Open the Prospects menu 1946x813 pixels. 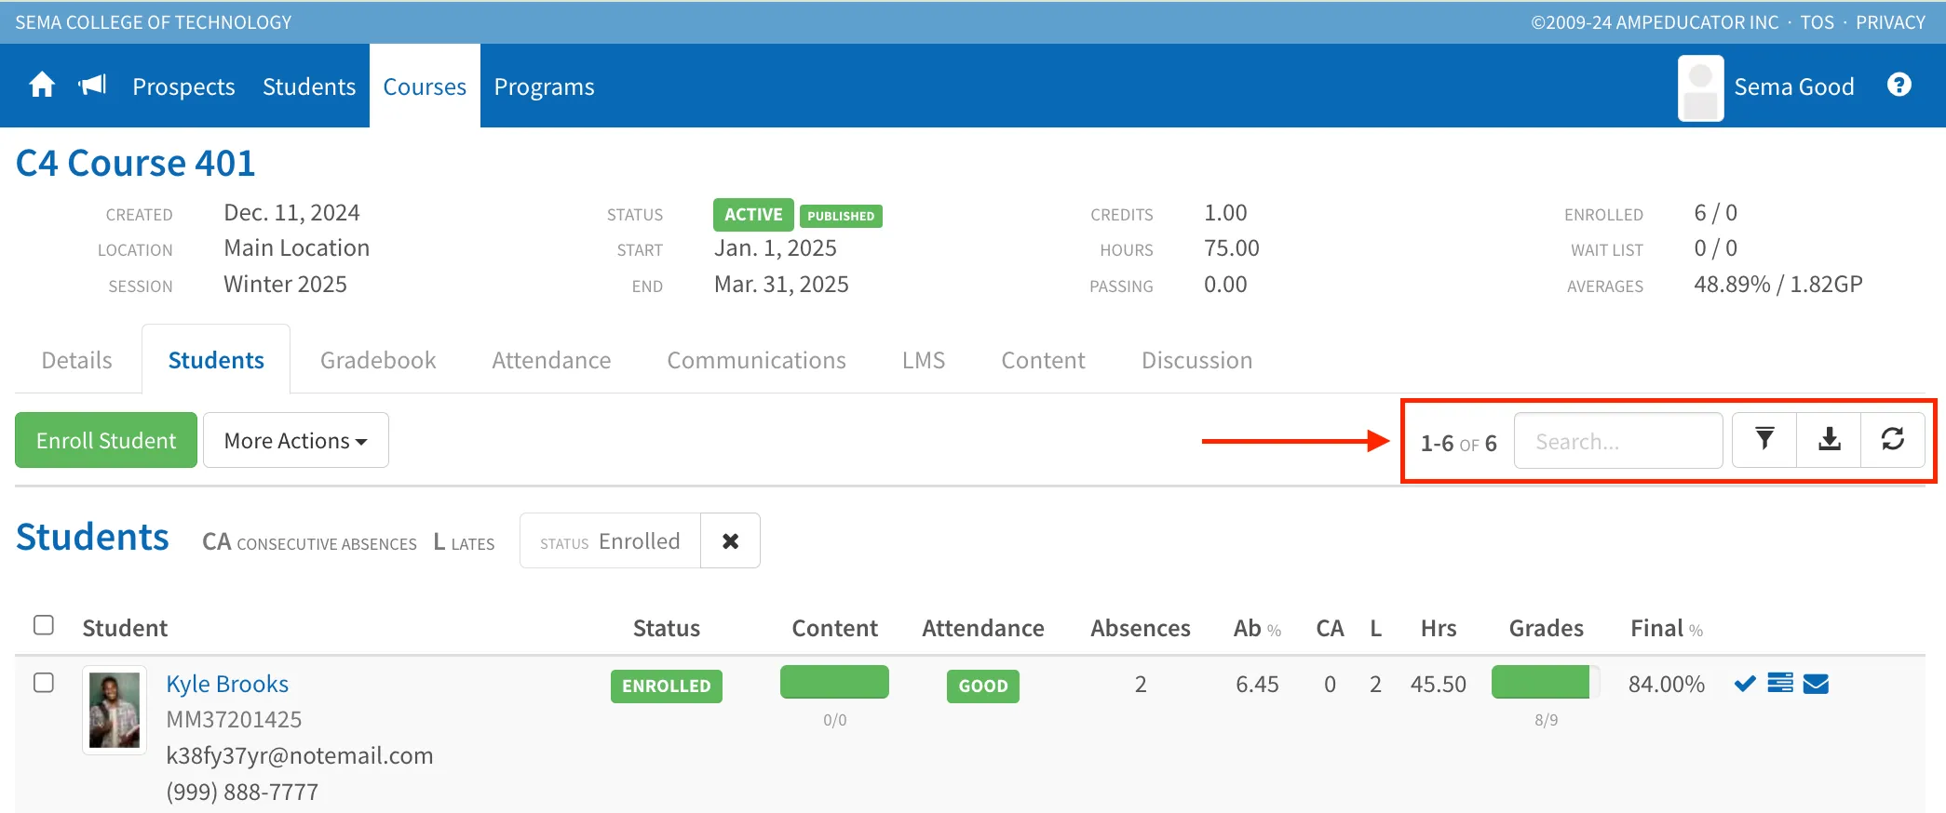click(183, 87)
